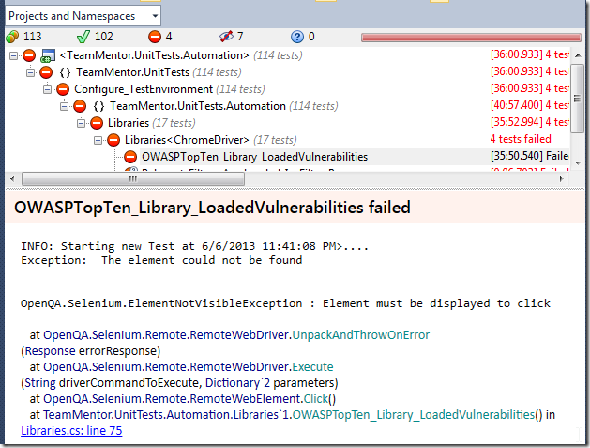Open the RemoteWebDriver.Execute method link
This screenshot has height=448, width=590.
tap(312, 367)
